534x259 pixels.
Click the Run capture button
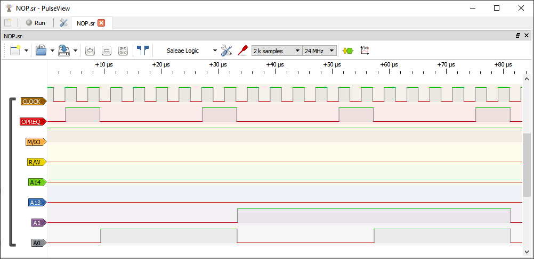(35, 23)
